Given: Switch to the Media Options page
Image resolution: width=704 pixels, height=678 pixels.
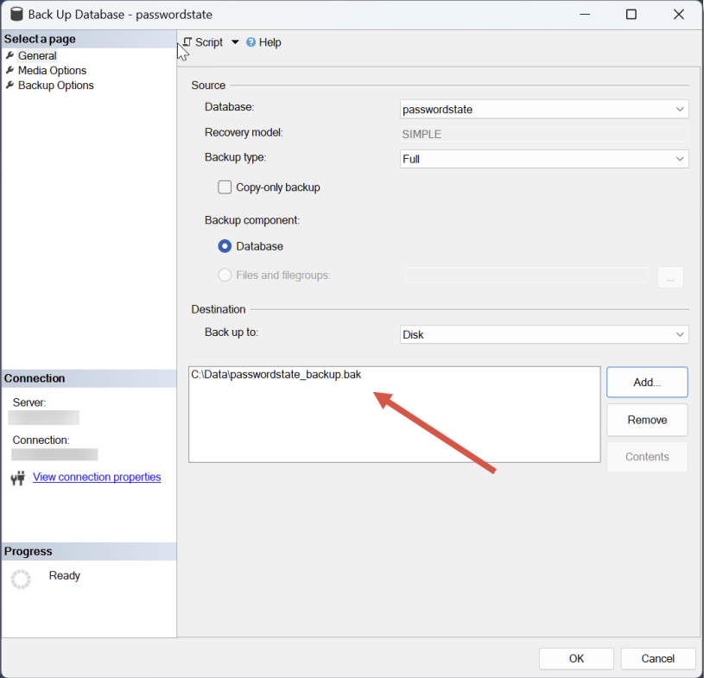Looking at the screenshot, I should 52,71.
